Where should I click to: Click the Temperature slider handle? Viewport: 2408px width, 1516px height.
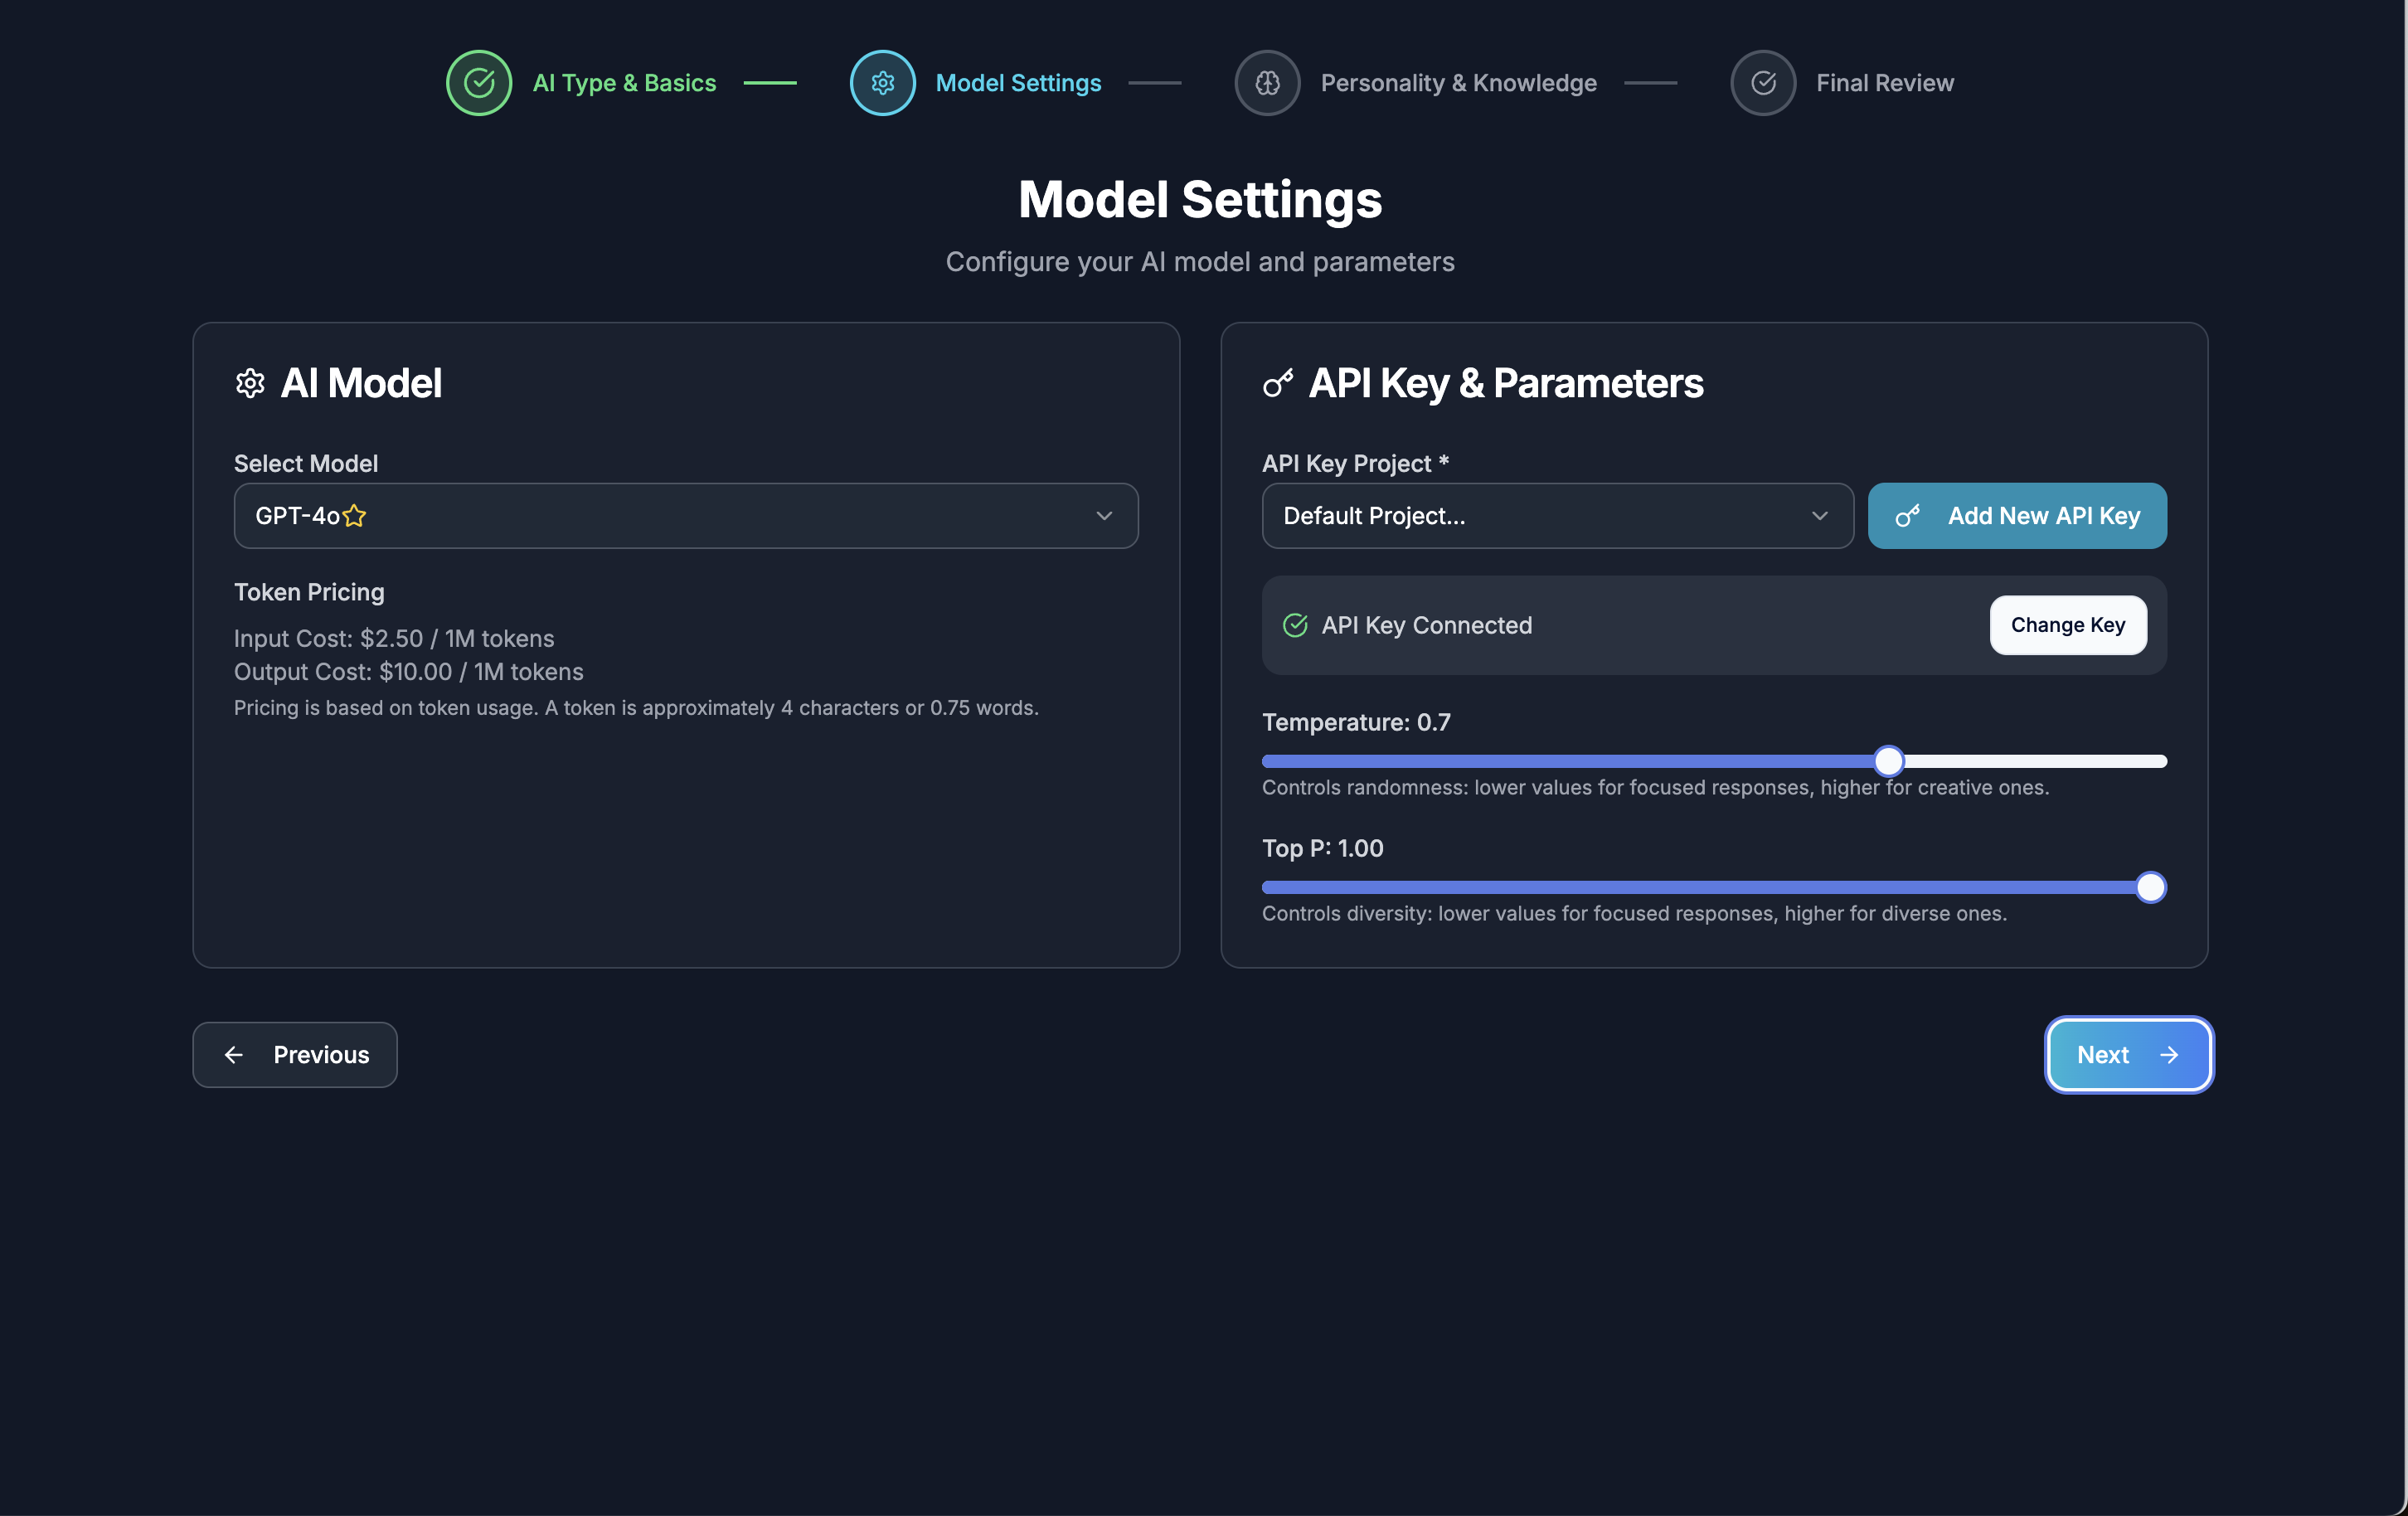(1888, 761)
